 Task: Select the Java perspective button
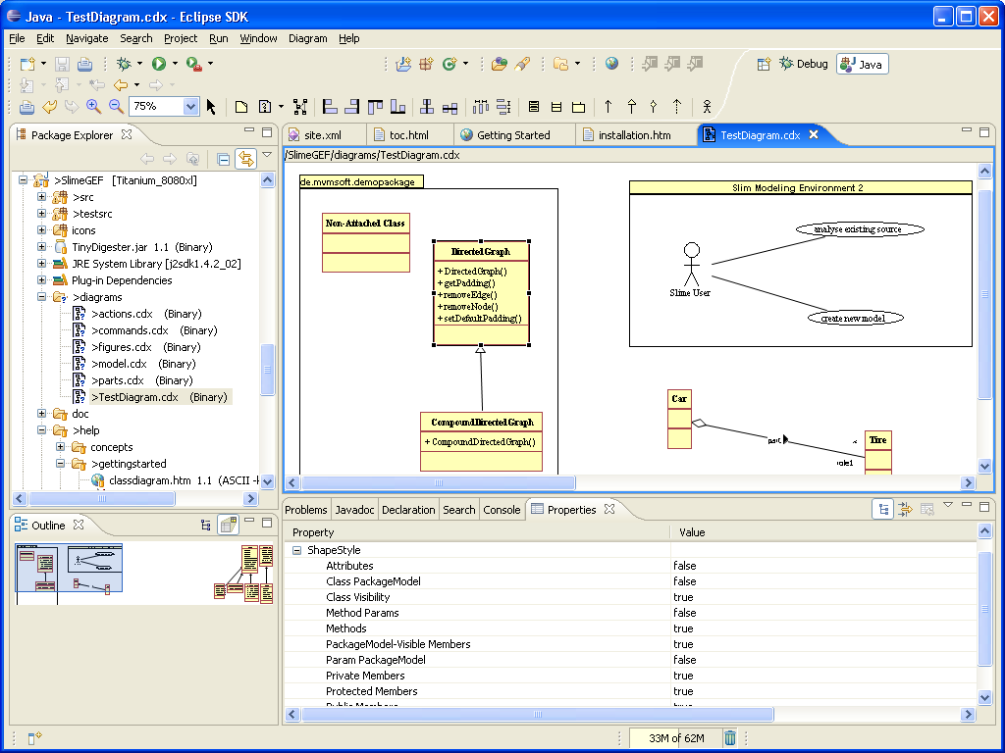(863, 64)
